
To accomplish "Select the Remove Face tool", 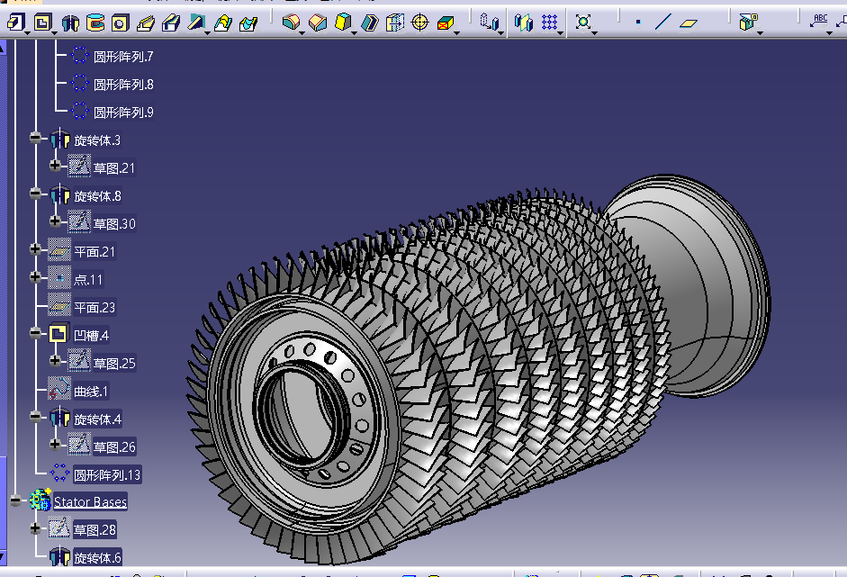I will [x=446, y=23].
